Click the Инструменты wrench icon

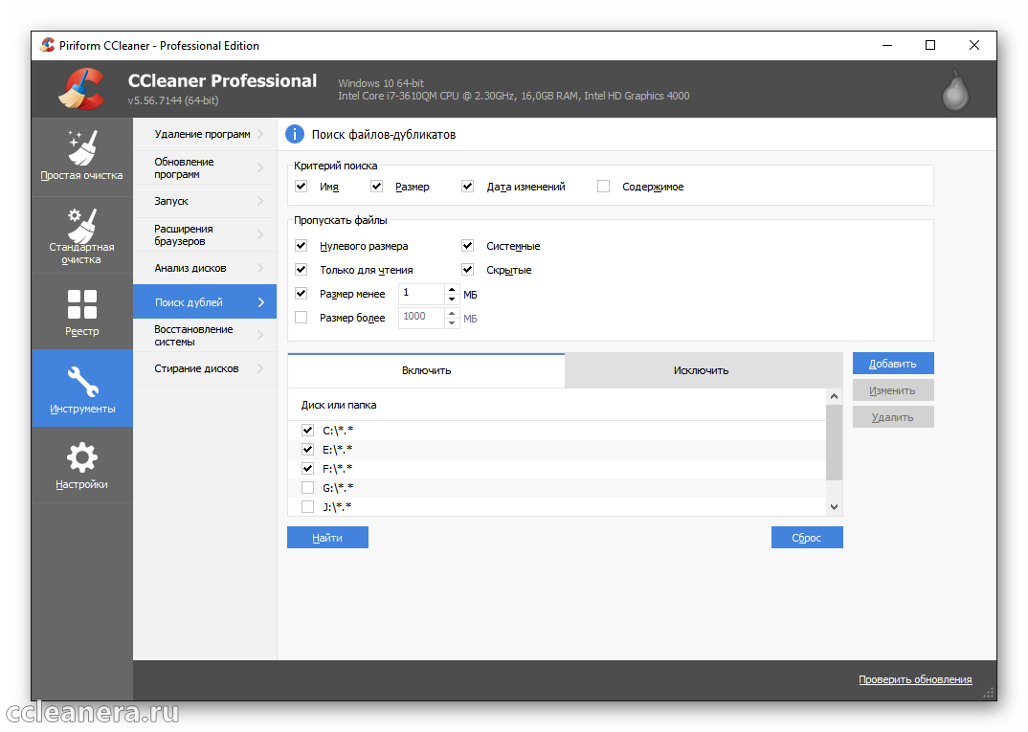click(x=81, y=382)
